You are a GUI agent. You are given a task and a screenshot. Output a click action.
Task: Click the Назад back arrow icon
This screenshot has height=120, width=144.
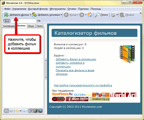[x=66, y=15]
